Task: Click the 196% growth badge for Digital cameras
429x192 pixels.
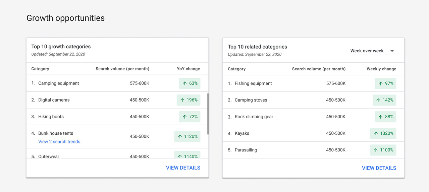Action: [189, 100]
